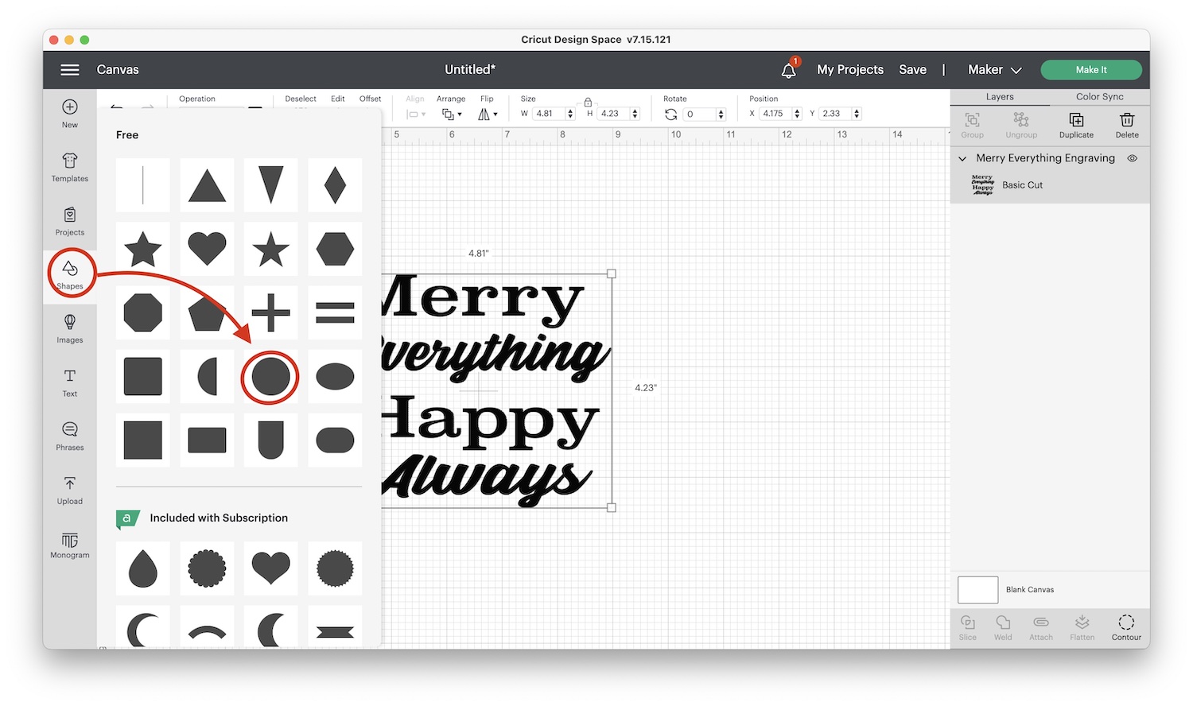Image resolution: width=1193 pixels, height=706 pixels.
Task: Open the hamburger main menu
Action: click(x=70, y=70)
